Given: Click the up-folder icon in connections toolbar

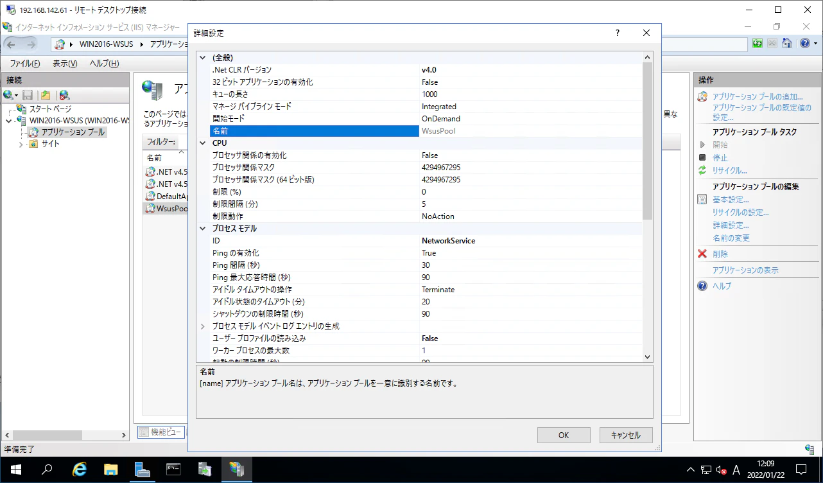Looking at the screenshot, I should 46,95.
